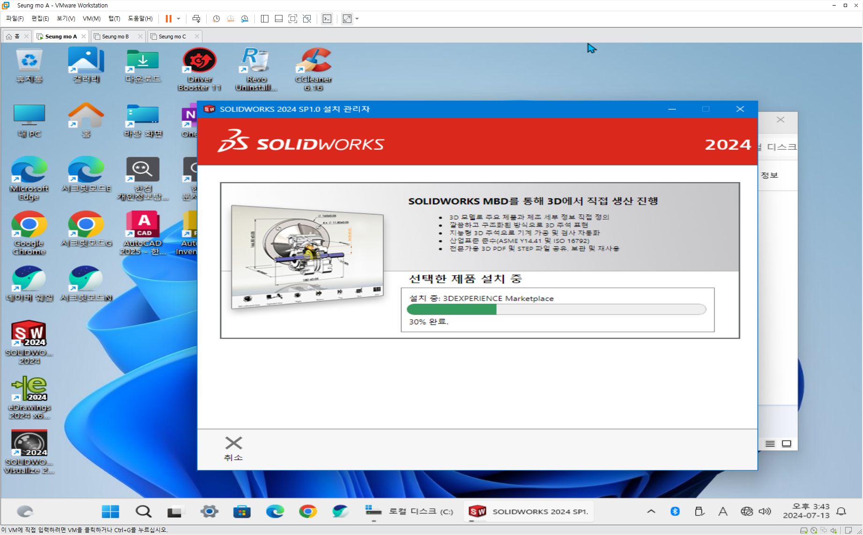Image resolution: width=863 pixels, height=535 pixels.
Task: Open the 시크릿모드E shortcut
Action: [x=86, y=175]
